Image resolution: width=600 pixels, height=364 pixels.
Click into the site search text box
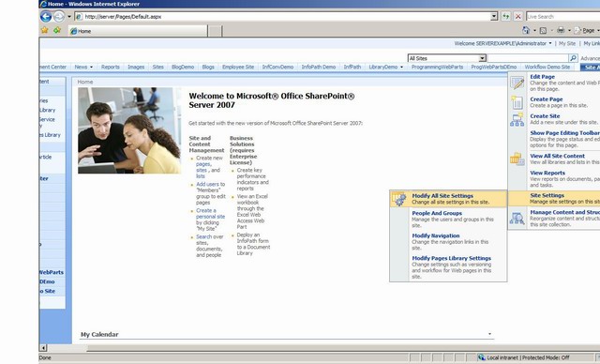[528, 58]
